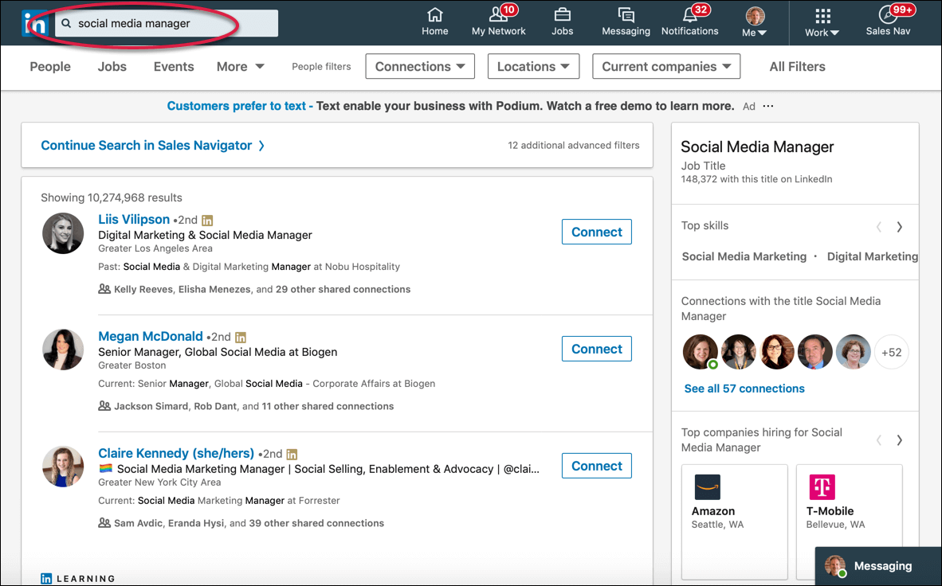Click first connection avatar with green status
The height and width of the screenshot is (586, 942).
700,353
